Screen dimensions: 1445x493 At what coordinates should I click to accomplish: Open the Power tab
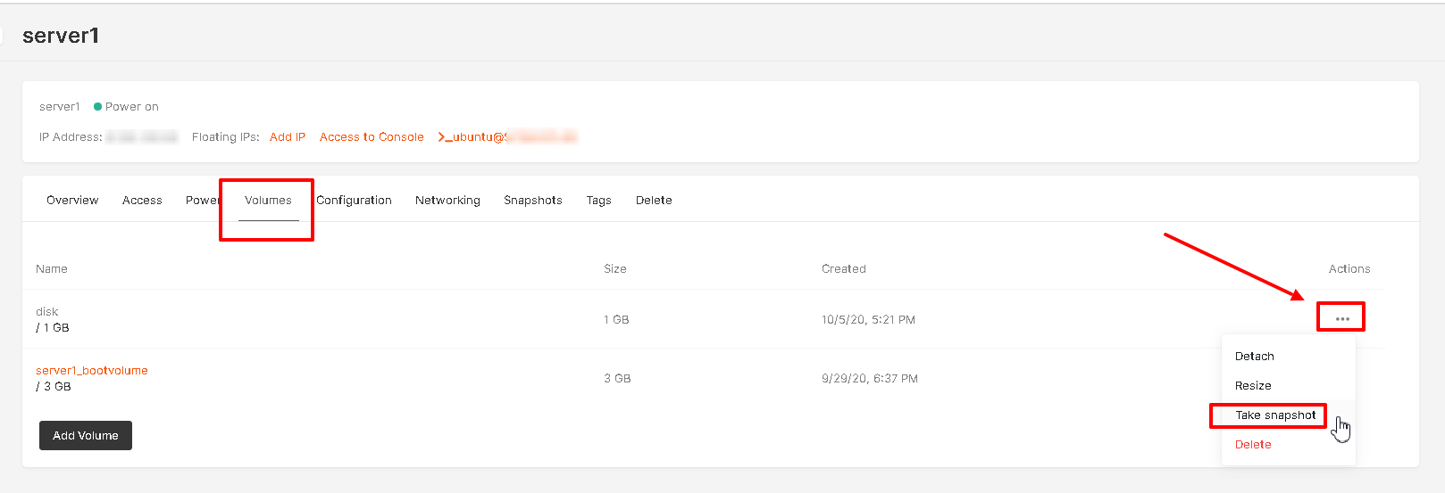[x=203, y=200]
